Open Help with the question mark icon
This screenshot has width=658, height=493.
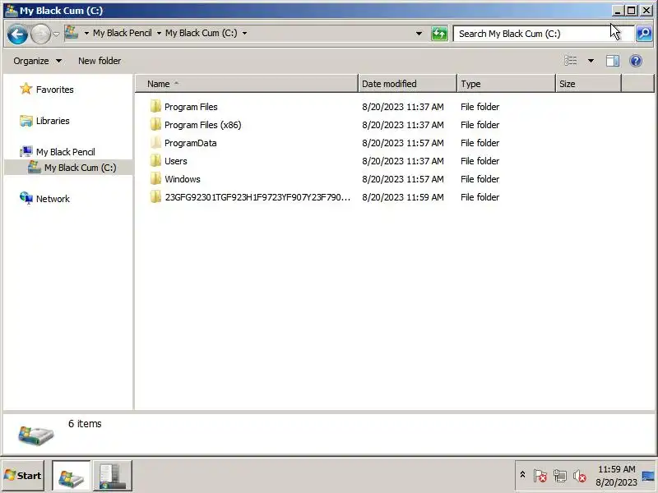pos(636,61)
